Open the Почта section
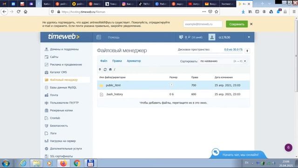 coord(54,95)
